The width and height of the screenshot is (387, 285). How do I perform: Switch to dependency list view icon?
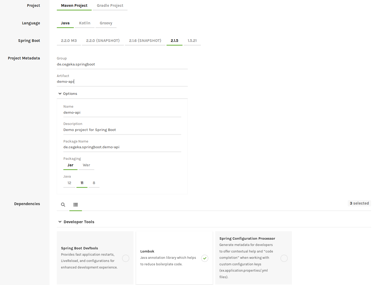click(76, 205)
